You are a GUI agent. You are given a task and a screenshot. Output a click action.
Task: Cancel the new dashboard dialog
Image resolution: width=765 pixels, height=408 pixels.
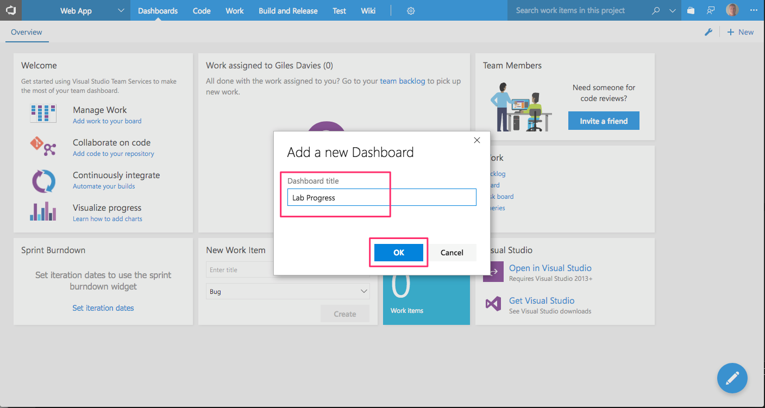click(x=452, y=253)
